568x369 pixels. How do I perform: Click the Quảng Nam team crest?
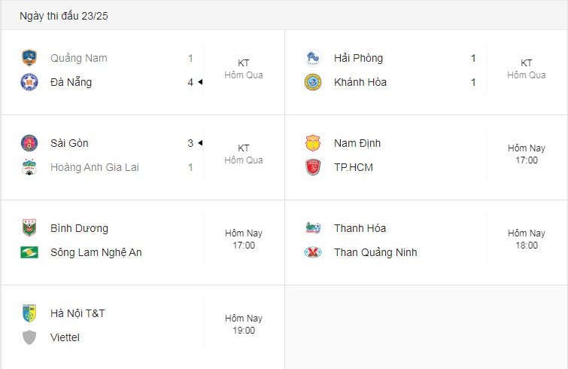pyautogui.click(x=29, y=58)
